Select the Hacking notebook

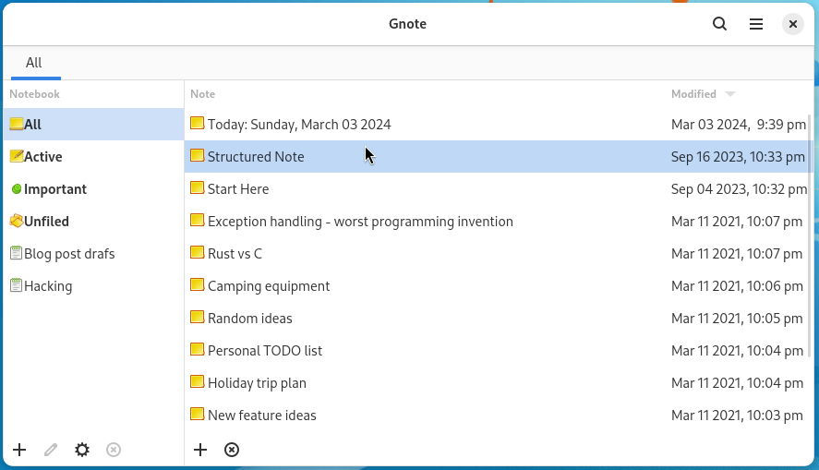(x=48, y=286)
